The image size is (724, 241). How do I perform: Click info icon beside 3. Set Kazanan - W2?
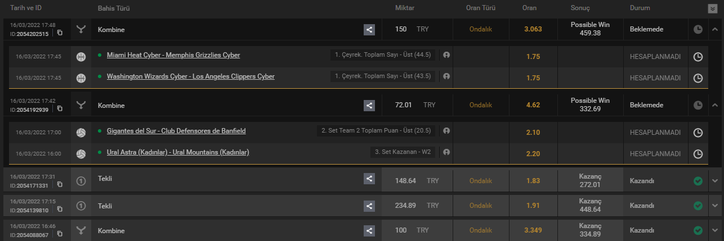[x=446, y=152]
